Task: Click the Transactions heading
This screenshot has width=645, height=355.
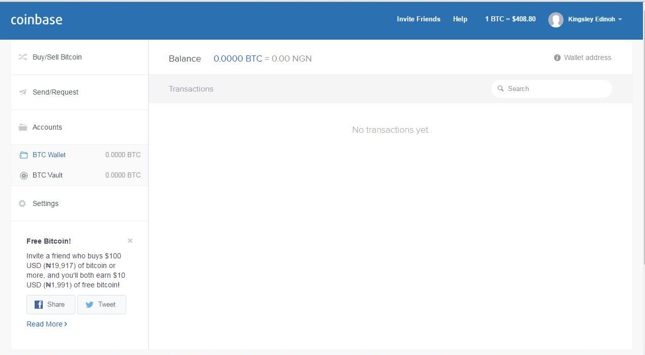Action: (x=191, y=89)
